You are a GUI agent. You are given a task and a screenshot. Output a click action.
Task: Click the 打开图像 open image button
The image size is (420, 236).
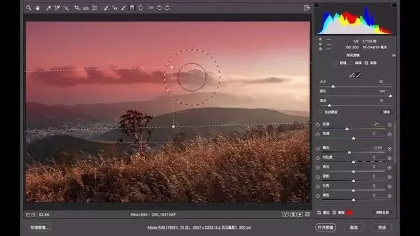(325, 227)
